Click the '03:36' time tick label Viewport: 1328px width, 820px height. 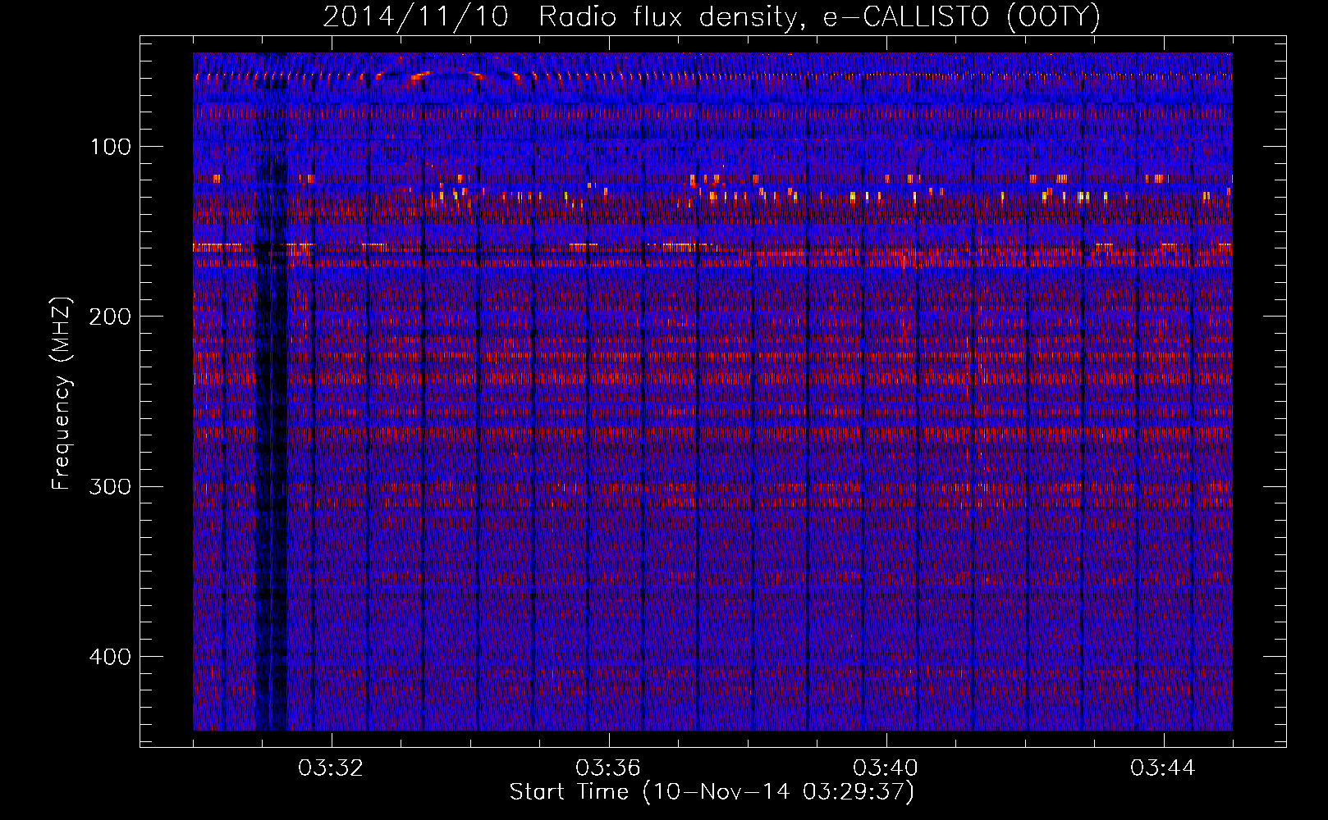point(608,768)
